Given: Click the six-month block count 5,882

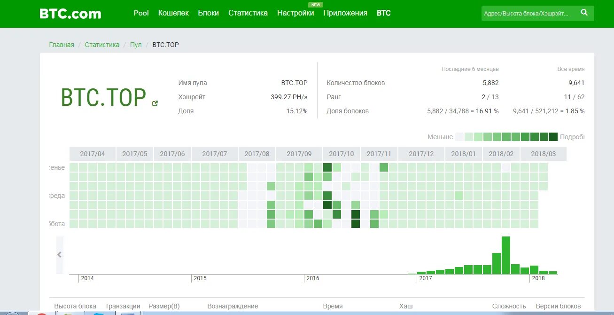Looking at the screenshot, I should tap(490, 83).
